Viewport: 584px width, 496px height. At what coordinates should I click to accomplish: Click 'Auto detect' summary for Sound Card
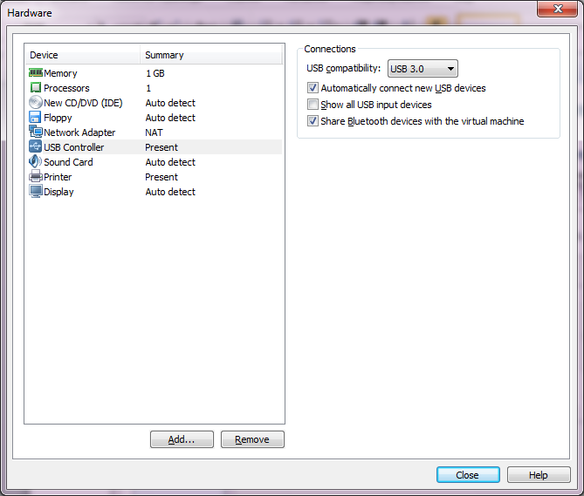pos(170,162)
